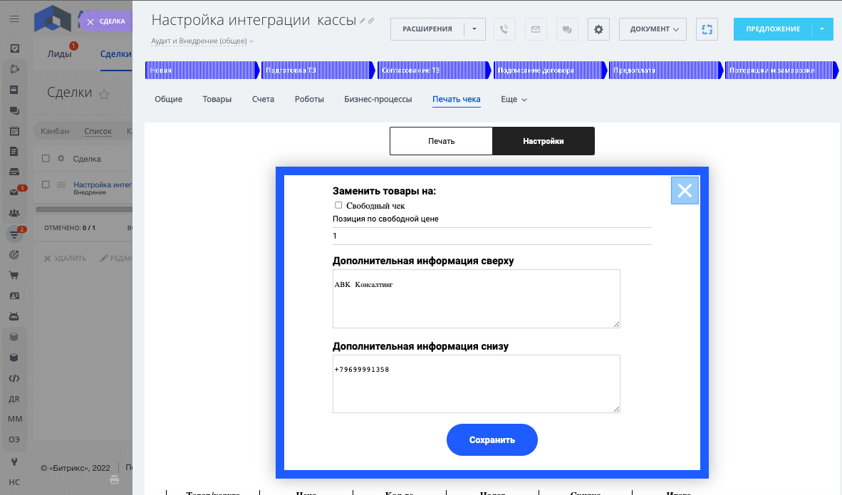This screenshot has height=495, width=842.
Task: Open the Лиды tab in CRM menu
Action: (59, 53)
